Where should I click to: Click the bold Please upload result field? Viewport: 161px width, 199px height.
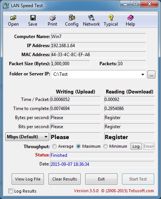[x=75, y=136]
